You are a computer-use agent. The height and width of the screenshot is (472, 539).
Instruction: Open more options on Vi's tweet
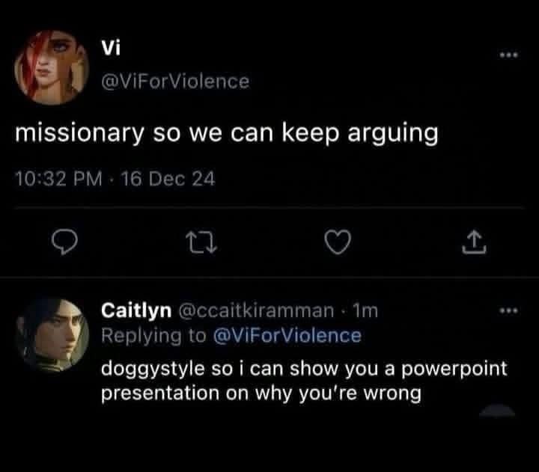pos(509,55)
